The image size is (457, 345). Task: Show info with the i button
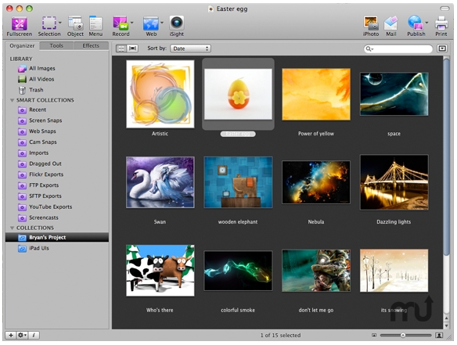click(34, 335)
